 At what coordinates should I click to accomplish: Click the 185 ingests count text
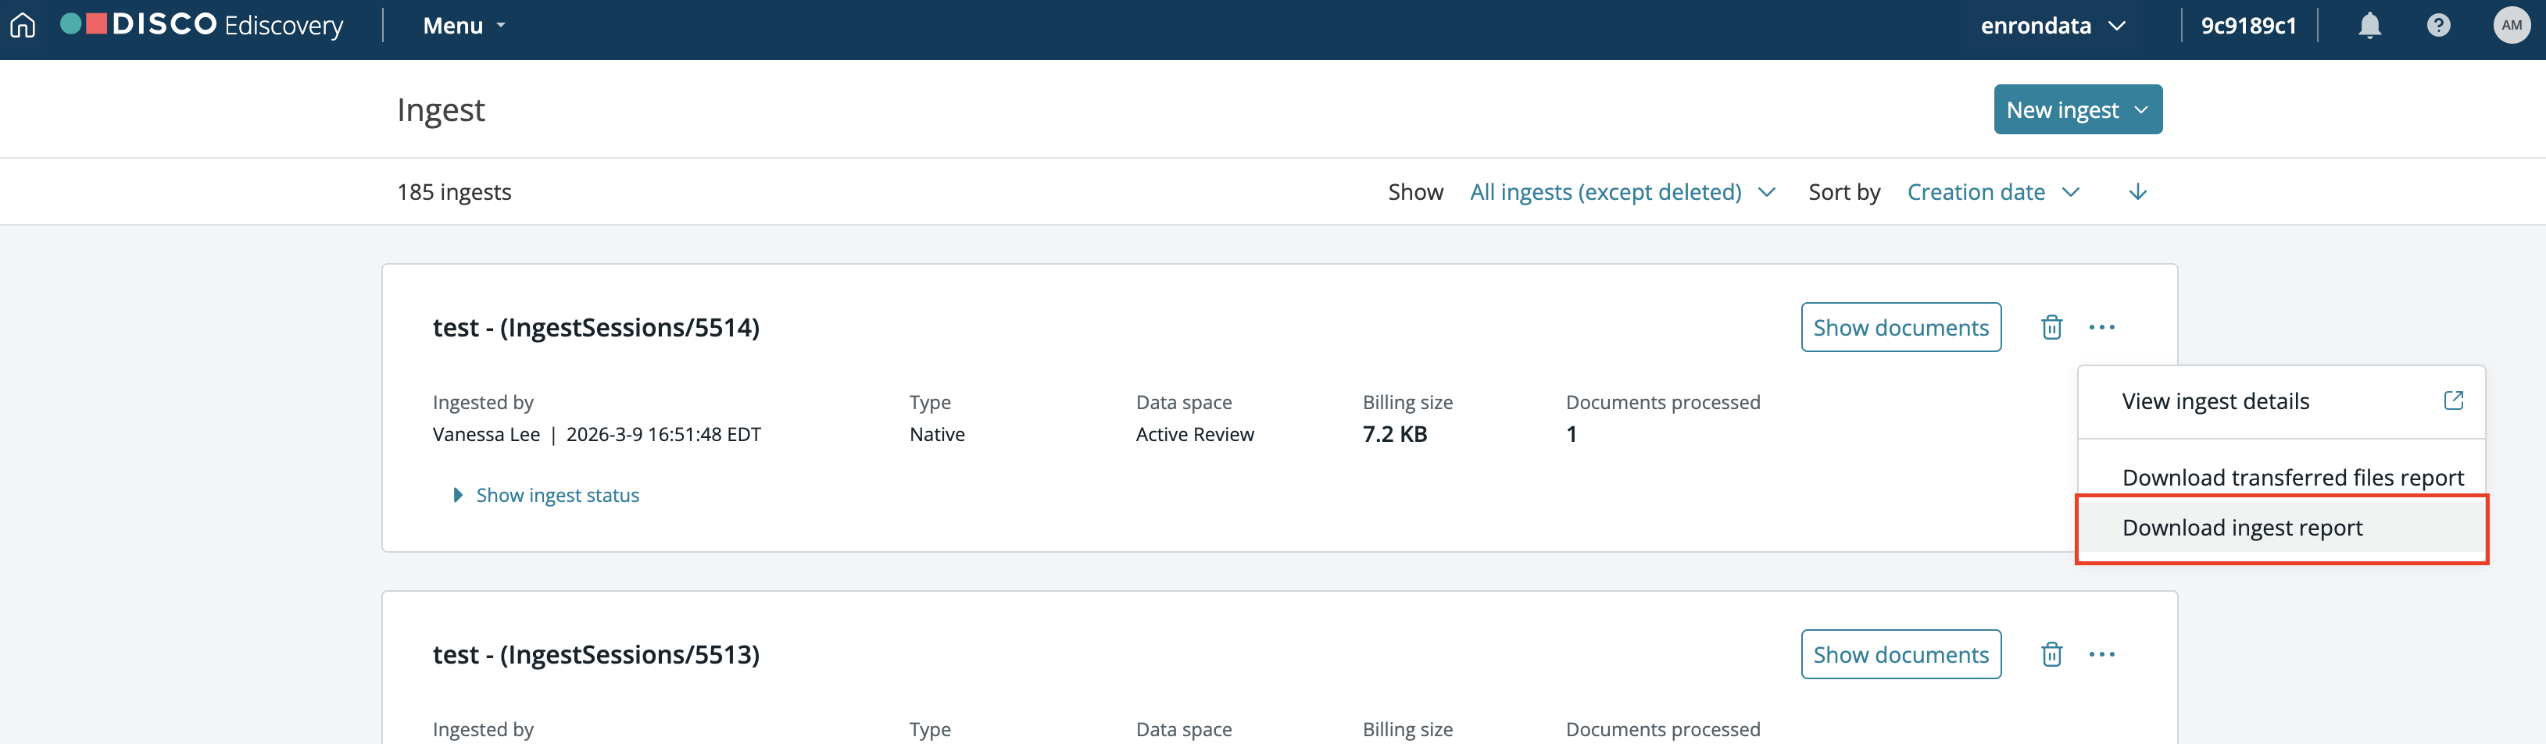point(454,191)
